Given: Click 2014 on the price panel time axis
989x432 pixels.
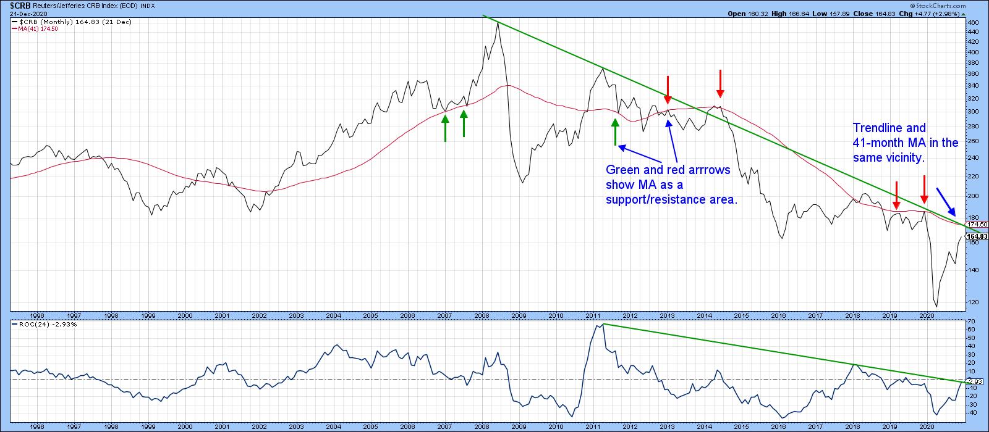Looking at the screenshot, I should [x=705, y=315].
